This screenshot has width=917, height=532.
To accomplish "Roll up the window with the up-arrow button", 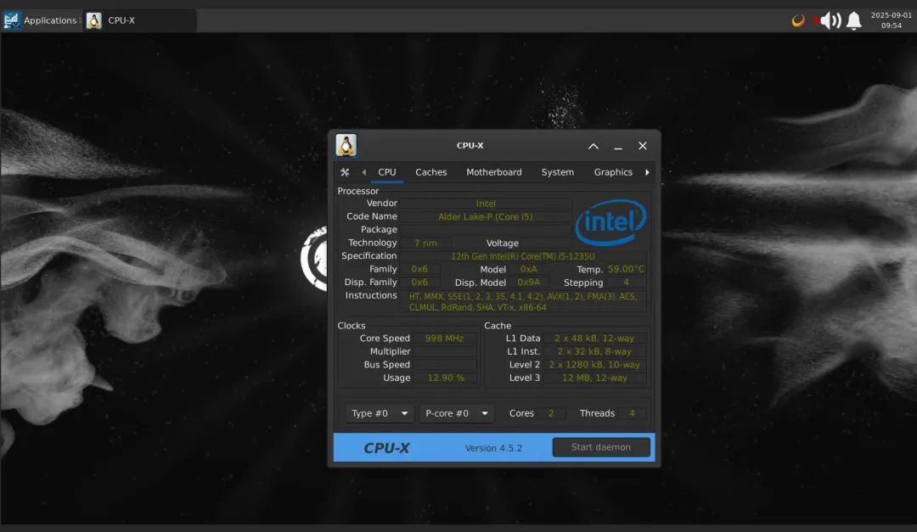I will pos(594,146).
